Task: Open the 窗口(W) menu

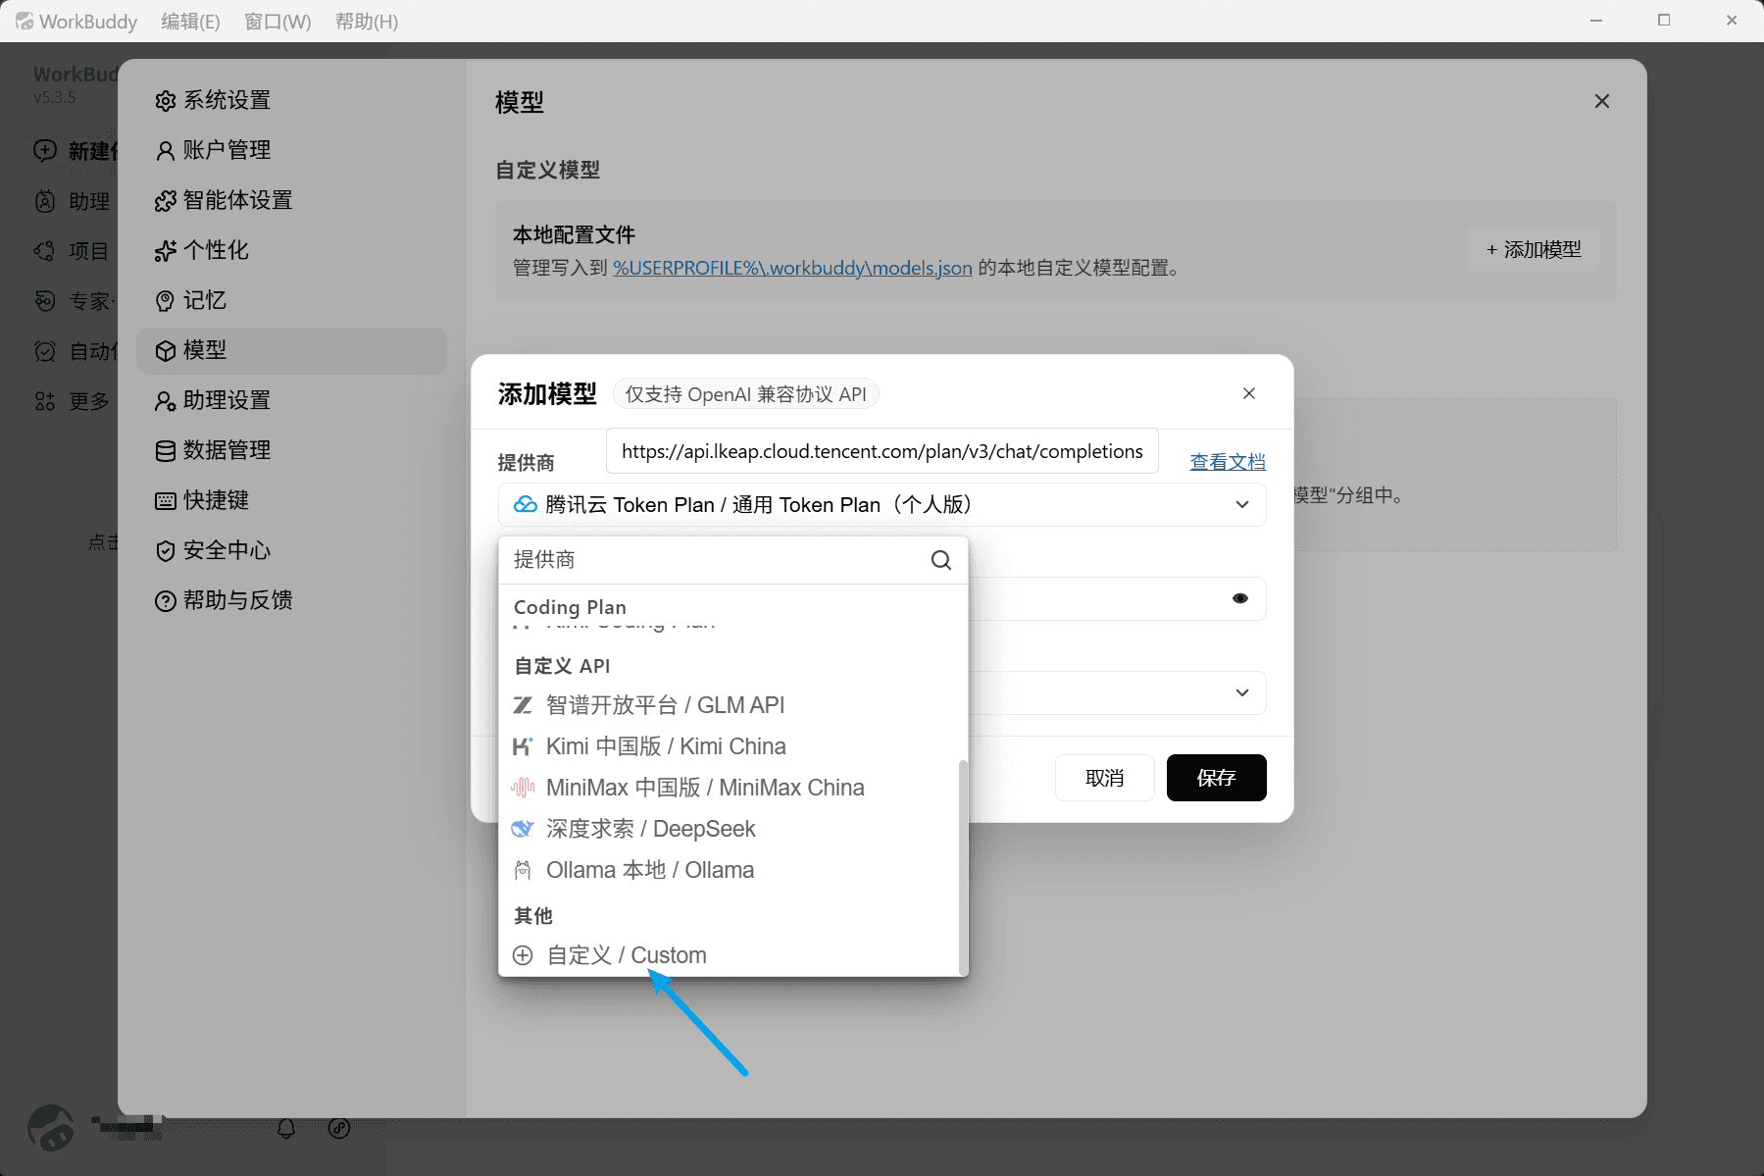Action: pyautogui.click(x=277, y=22)
